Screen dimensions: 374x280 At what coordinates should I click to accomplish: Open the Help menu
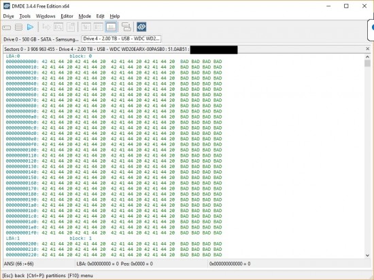(x=115, y=16)
